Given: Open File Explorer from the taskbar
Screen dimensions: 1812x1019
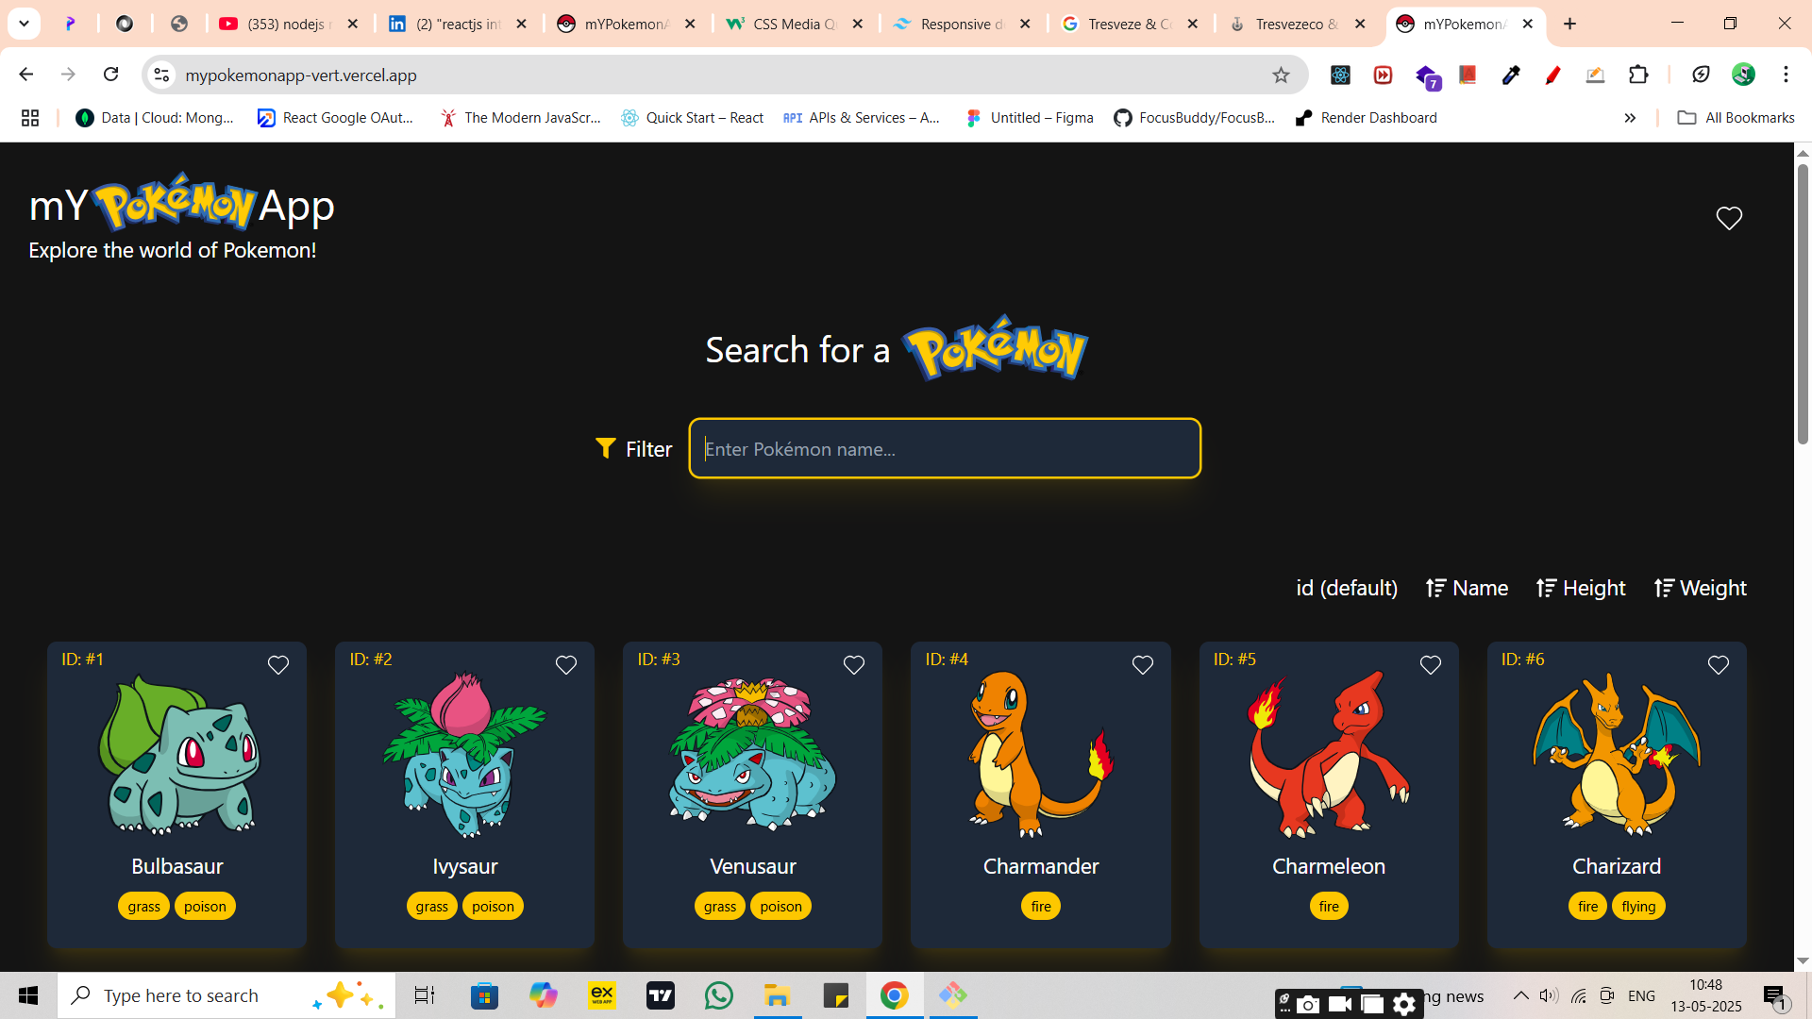Looking at the screenshot, I should pos(777,995).
